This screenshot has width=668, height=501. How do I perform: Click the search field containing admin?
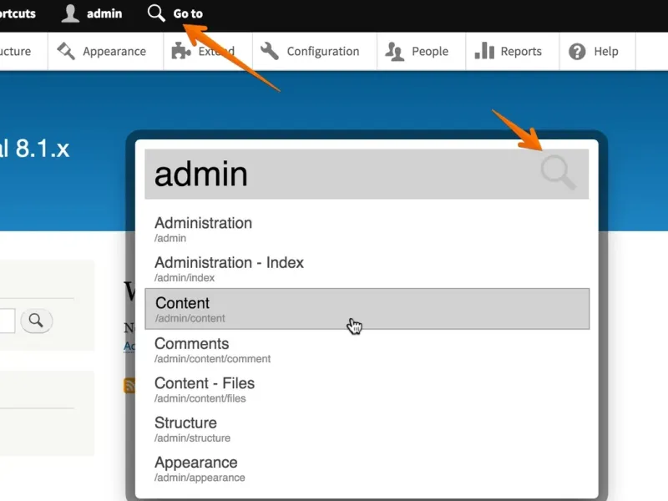coord(367,174)
